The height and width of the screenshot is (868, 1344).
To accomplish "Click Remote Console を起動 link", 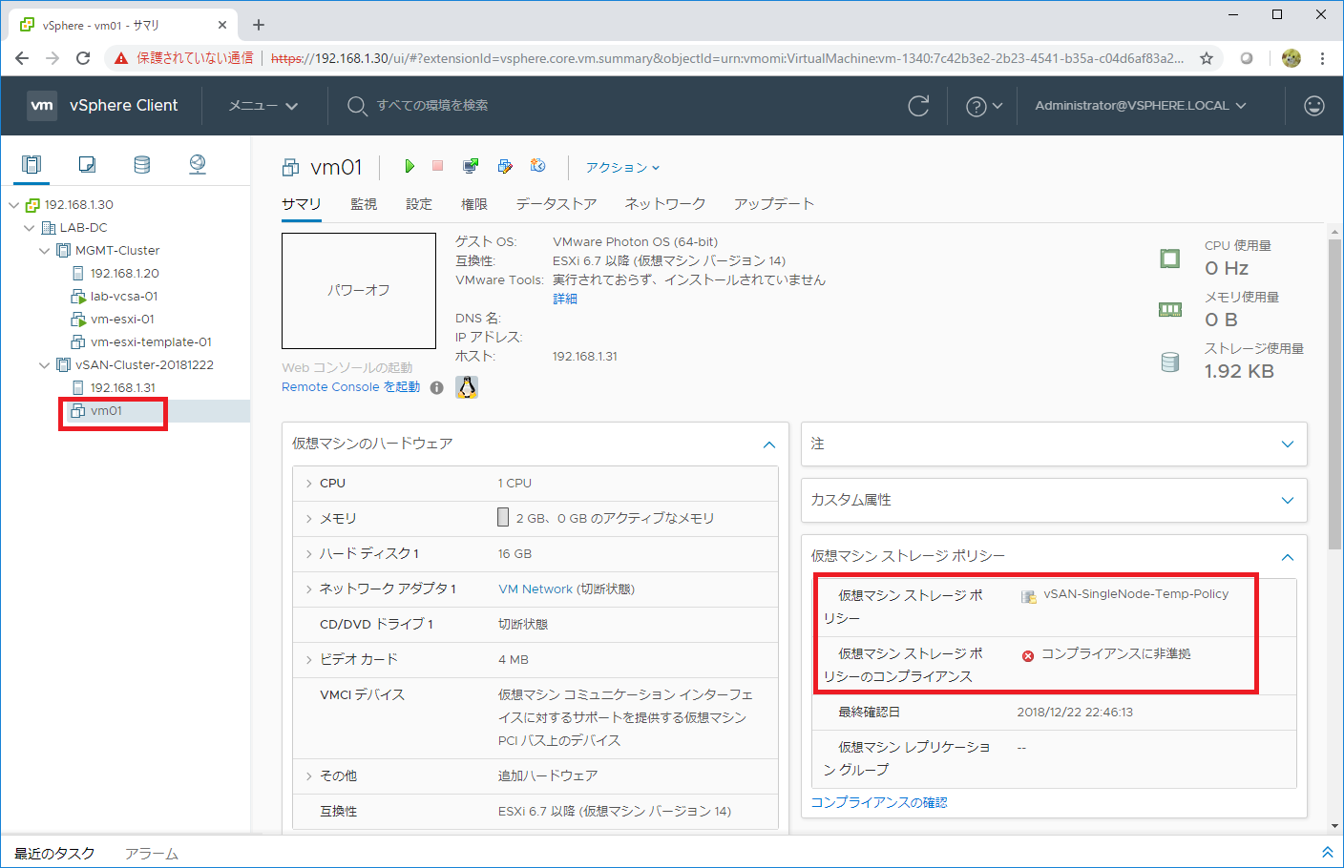I will pyautogui.click(x=350, y=387).
